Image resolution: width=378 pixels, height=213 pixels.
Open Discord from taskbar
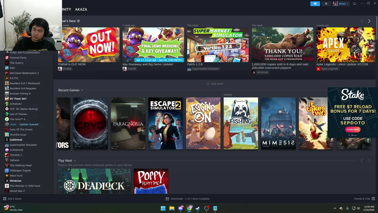180,208
